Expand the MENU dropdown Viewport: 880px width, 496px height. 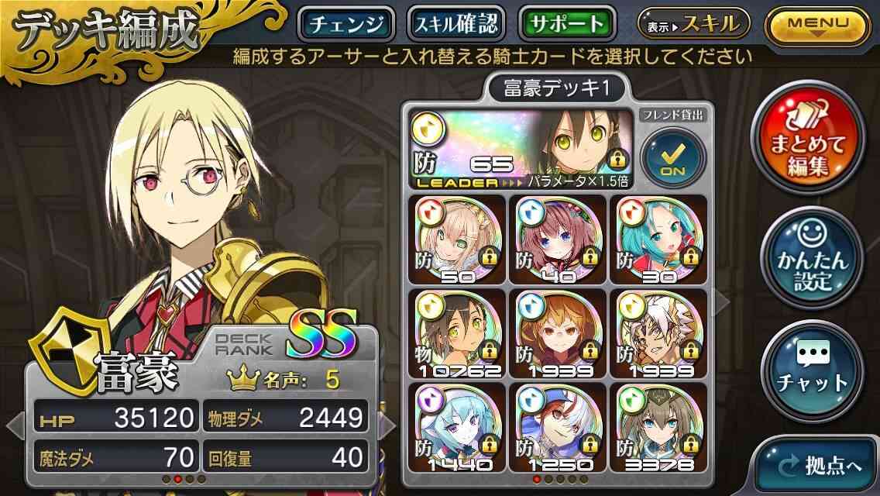click(817, 26)
